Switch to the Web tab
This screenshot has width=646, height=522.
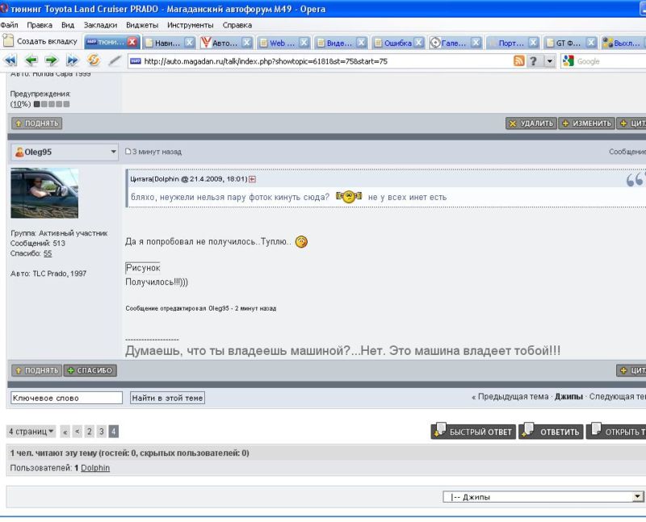point(276,42)
